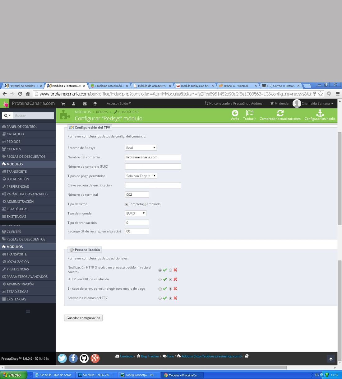Open the GitHub social icon in footer
Screen dimensions: 342x379
[x=84, y=358]
